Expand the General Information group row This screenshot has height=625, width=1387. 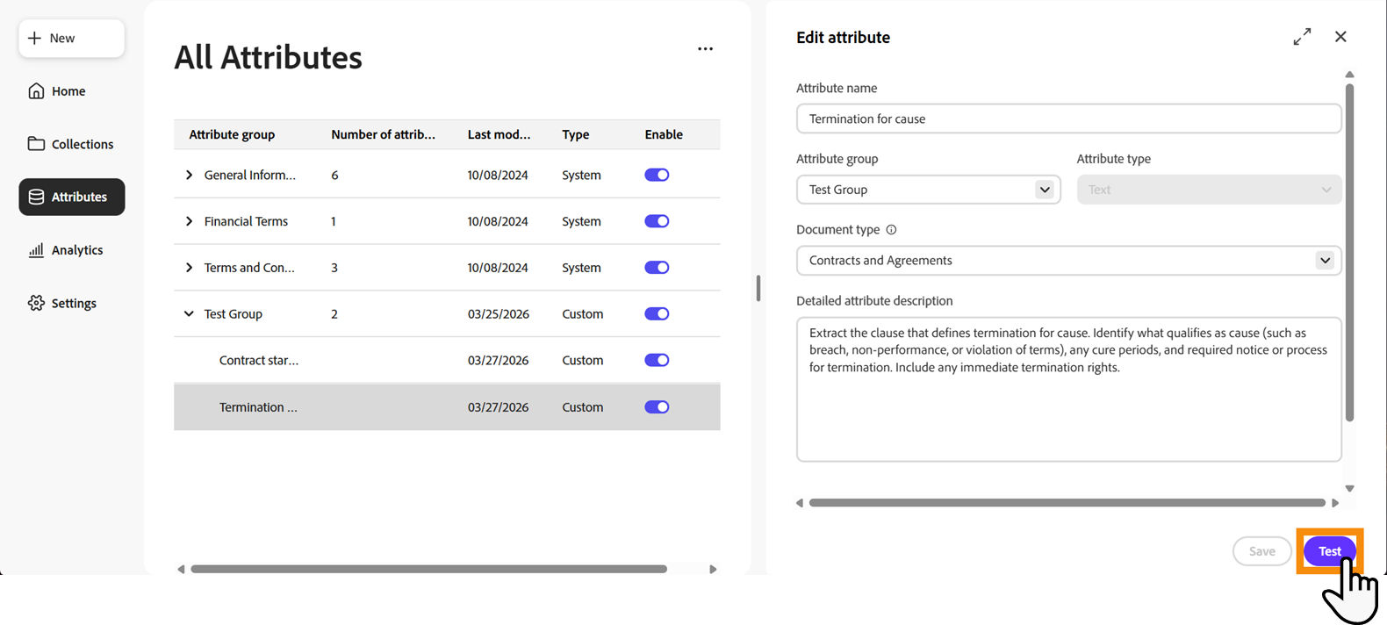tap(189, 176)
